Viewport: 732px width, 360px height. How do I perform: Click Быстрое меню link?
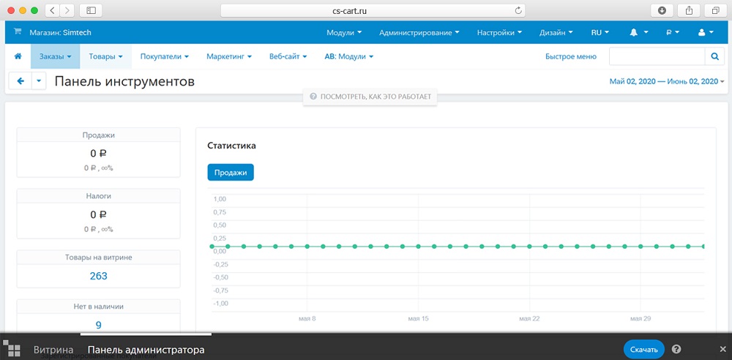pyautogui.click(x=570, y=56)
